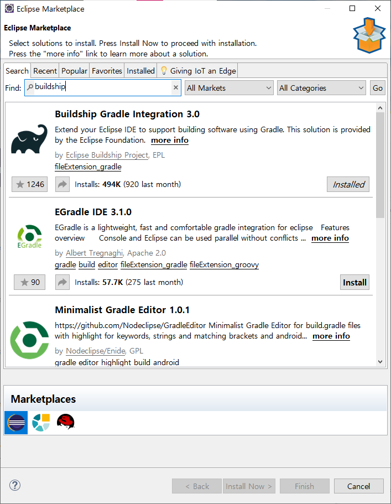Image resolution: width=391 pixels, height=504 pixels.
Task: Open the help question mark icon
Action: [x=15, y=485]
